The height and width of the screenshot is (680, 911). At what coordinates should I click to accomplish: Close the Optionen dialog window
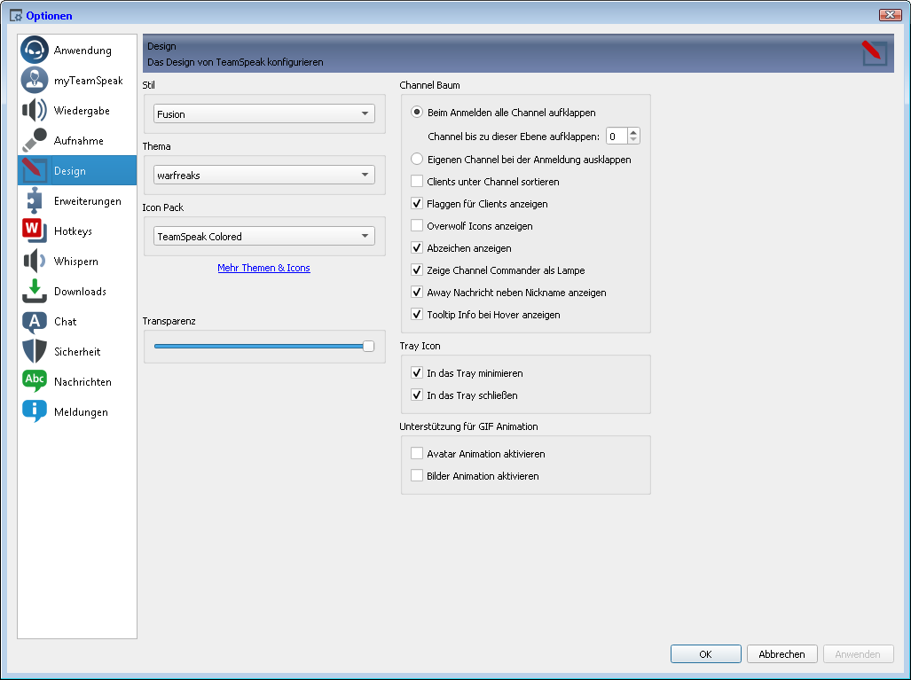890,15
